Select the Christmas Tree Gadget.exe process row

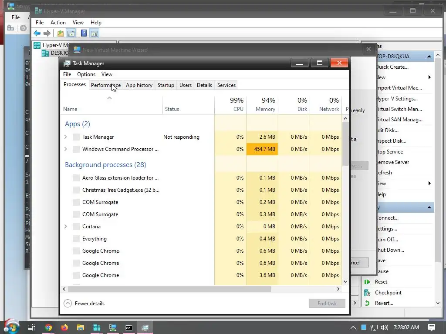[201, 190]
